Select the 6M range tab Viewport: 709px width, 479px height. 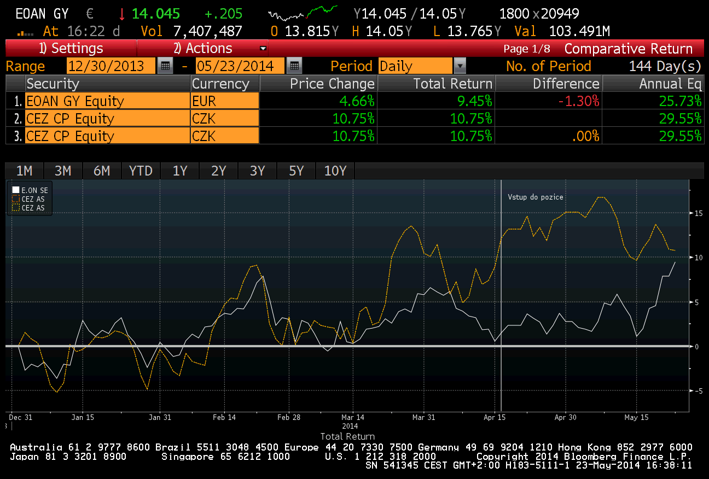pyautogui.click(x=102, y=171)
